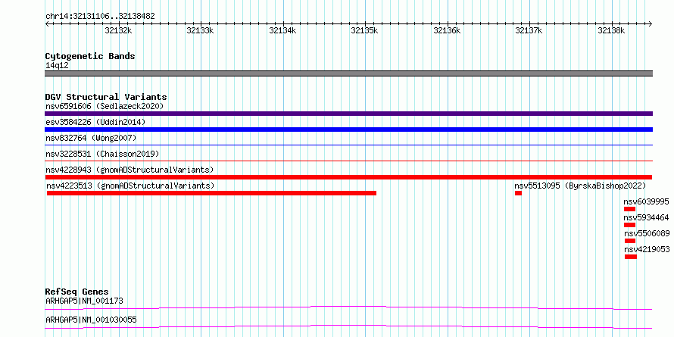
Task: Click the 32133k ruler tick label
Action: 200,31
